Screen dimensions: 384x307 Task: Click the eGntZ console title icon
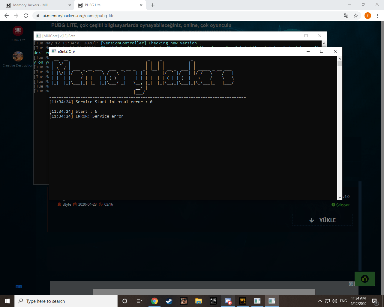[x=54, y=51]
